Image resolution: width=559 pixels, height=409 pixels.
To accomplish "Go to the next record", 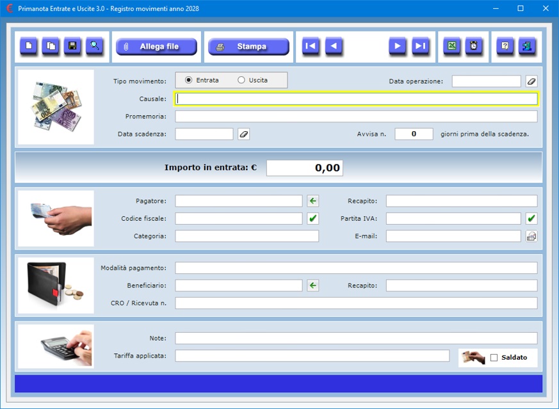I will (398, 46).
